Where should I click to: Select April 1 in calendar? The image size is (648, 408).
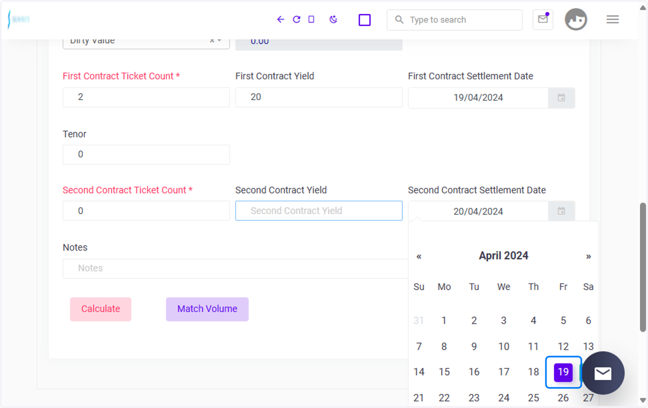pyautogui.click(x=444, y=321)
